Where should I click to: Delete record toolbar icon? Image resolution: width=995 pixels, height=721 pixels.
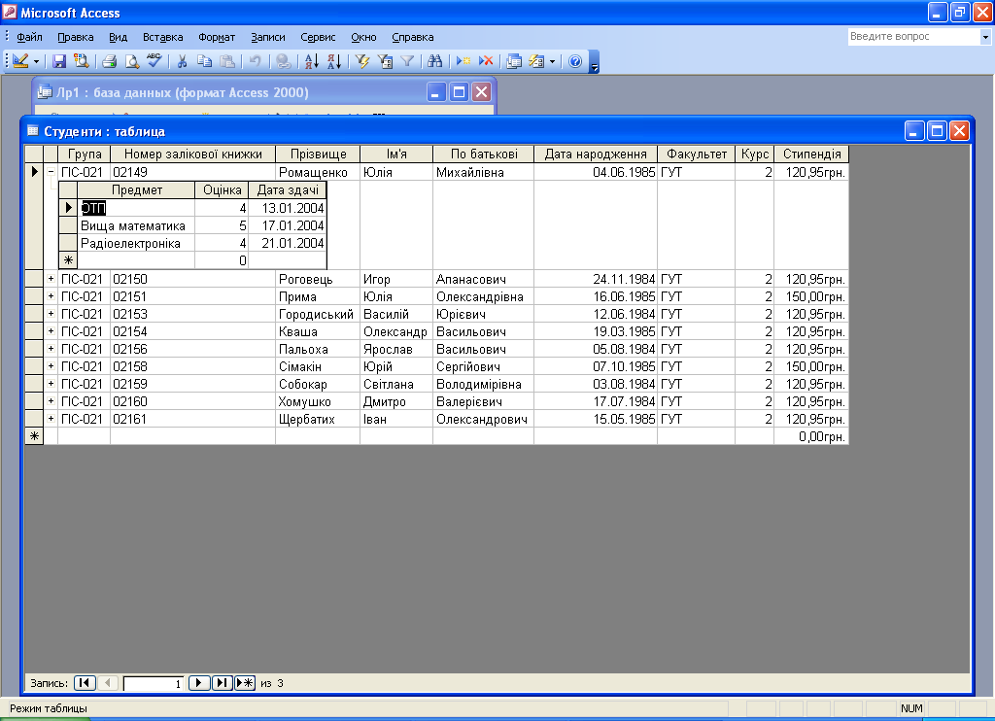(x=486, y=61)
